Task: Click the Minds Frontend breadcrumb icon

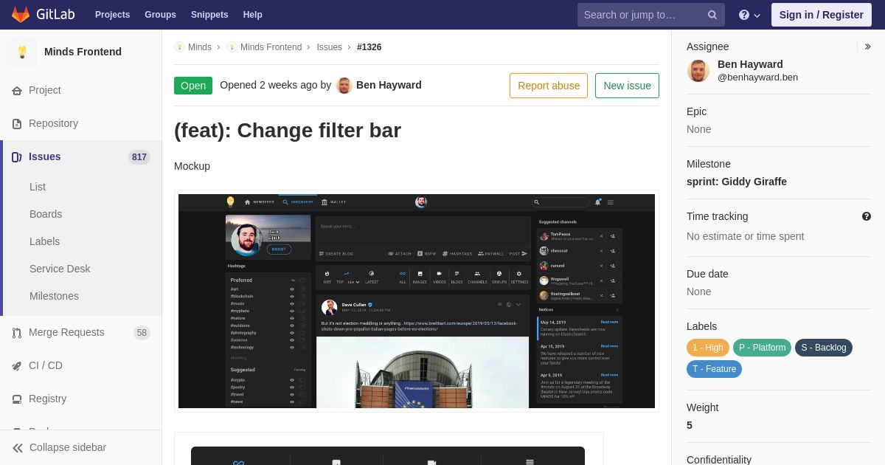Action: pyautogui.click(x=232, y=47)
